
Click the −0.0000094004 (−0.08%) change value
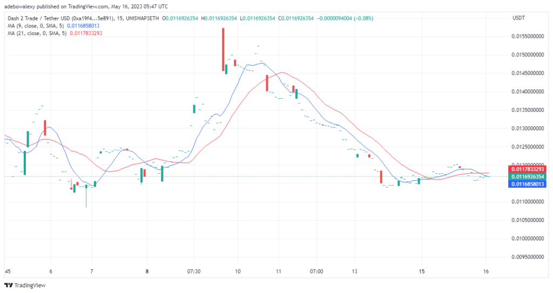point(345,18)
